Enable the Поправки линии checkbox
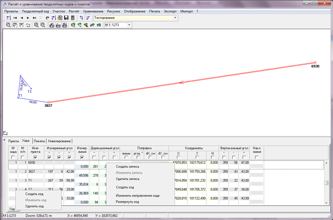The height and width of the screenshot is (220, 333). point(126,157)
